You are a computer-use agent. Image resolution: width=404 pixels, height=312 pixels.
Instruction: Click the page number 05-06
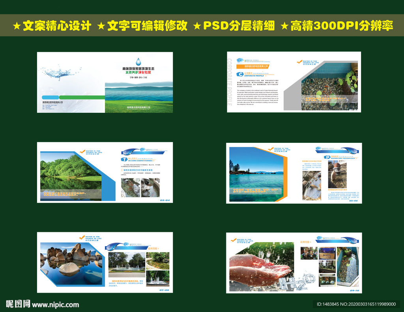(x=353, y=201)
